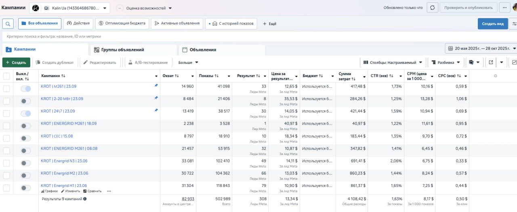The image size is (517, 212).
Task: Open the three-dots more options menu
Action: click(x=504, y=8)
